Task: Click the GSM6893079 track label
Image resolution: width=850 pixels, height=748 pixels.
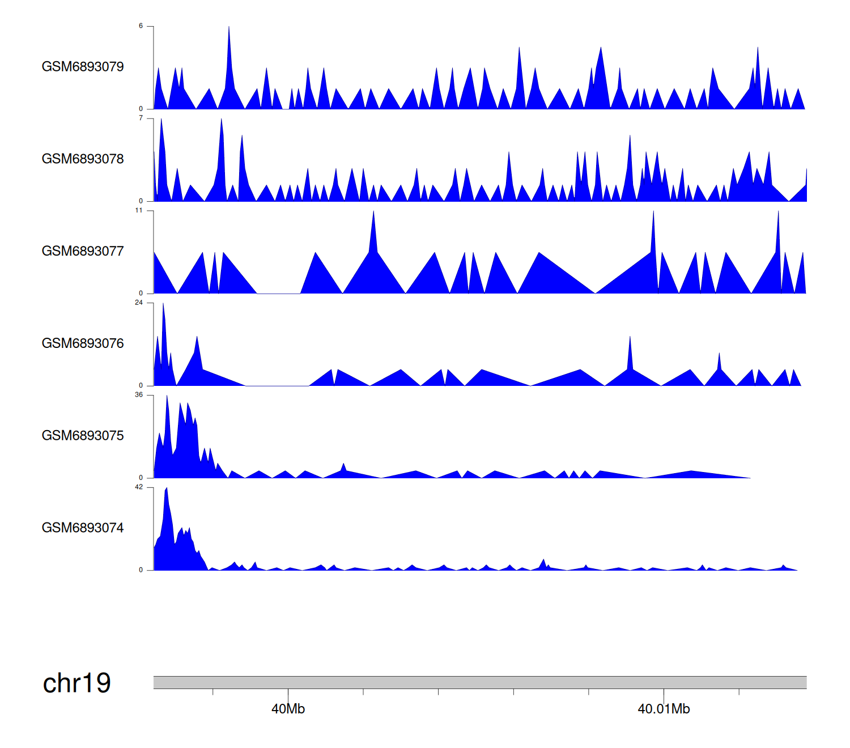Action: (83, 67)
